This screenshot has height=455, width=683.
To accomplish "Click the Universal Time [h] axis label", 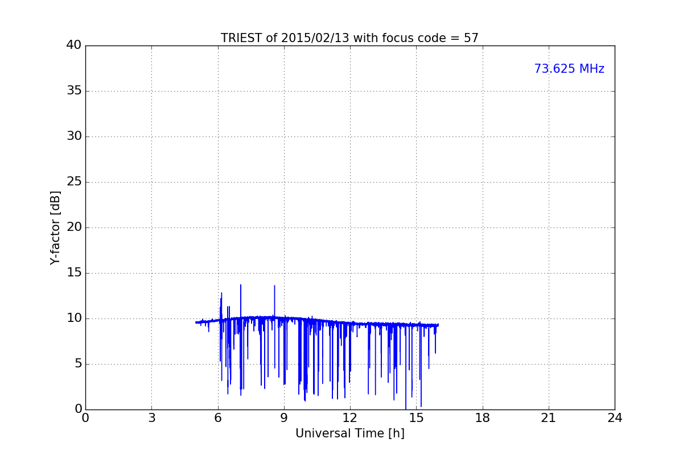I will [x=349, y=433].
